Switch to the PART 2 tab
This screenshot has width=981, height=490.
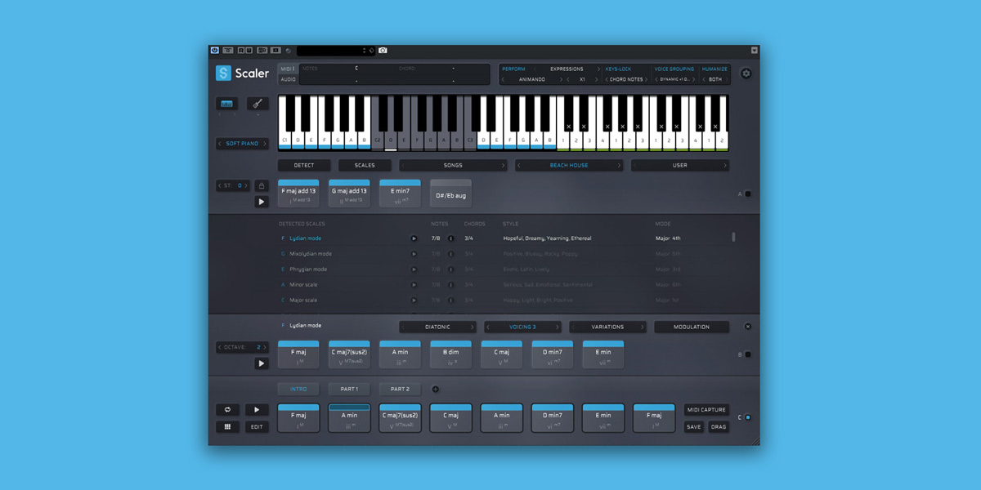(401, 389)
